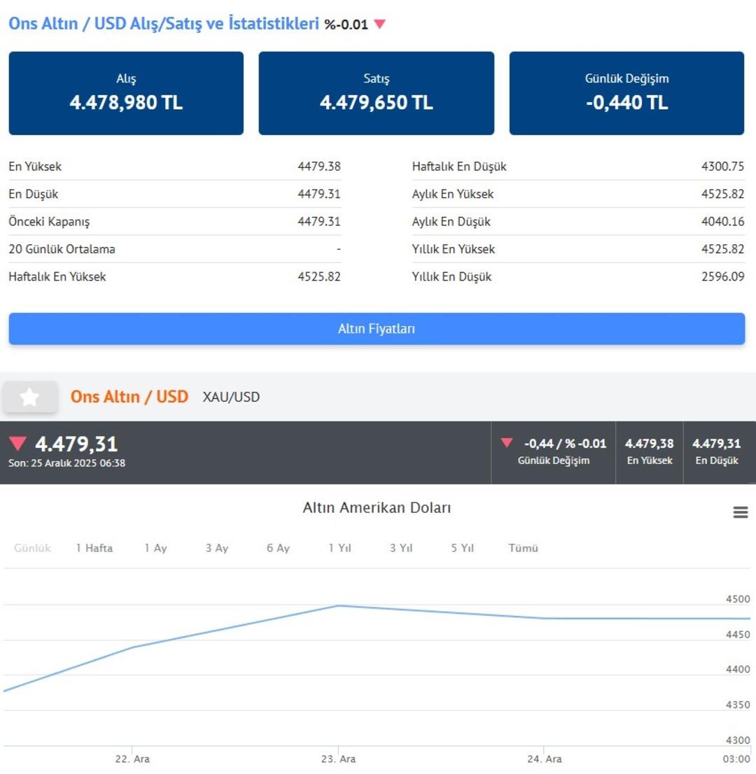Click the 23. Ara peak on chart line

click(339, 605)
